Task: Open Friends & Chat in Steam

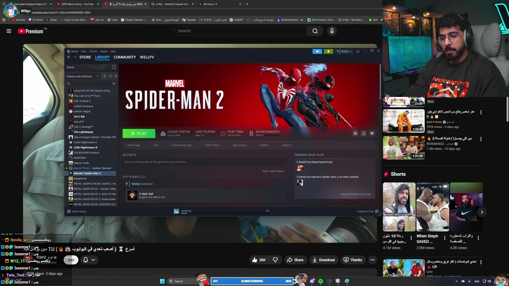Action: [367, 211]
